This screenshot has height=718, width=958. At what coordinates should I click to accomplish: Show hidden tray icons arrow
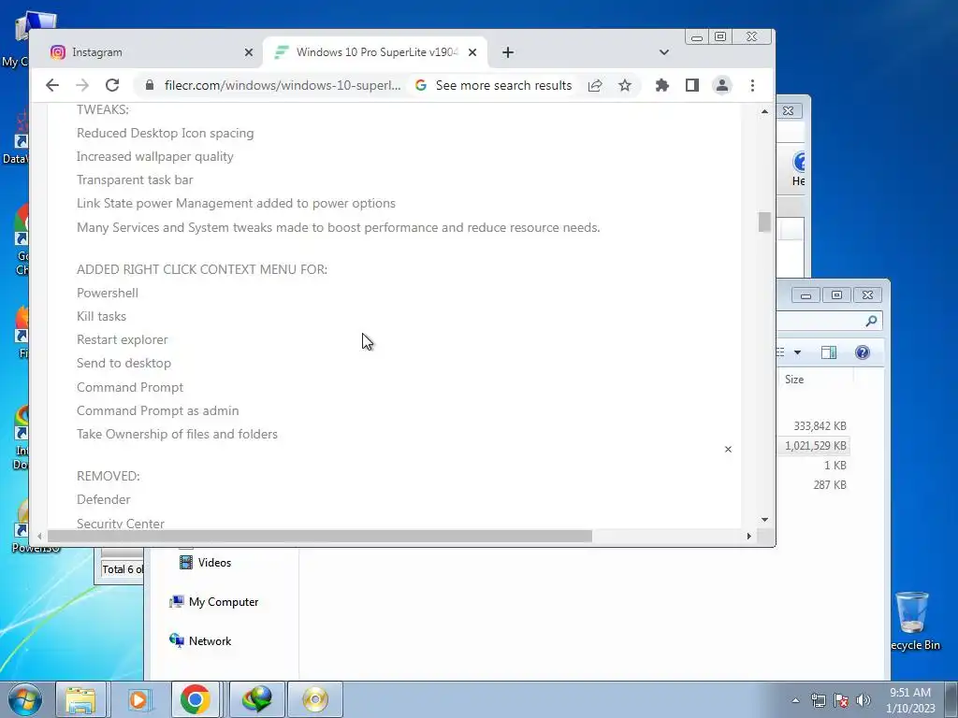pos(795,700)
